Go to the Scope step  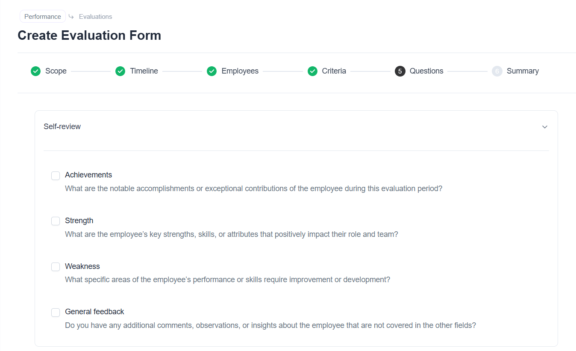[x=56, y=71]
